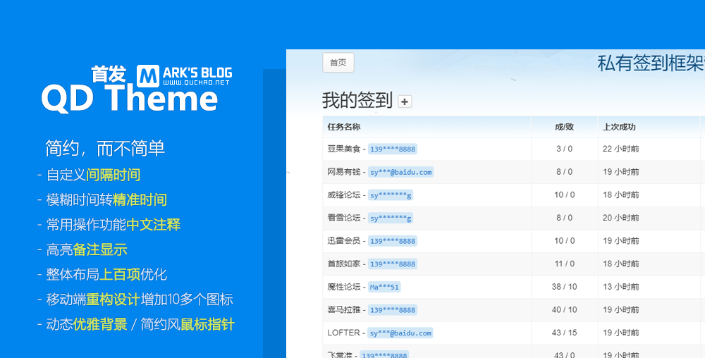Click the sy***@baidu.com tag beside LOFTER
The image size is (705, 358).
400,333
